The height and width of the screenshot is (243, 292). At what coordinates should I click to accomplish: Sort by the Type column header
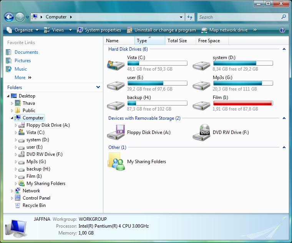[x=149, y=41]
